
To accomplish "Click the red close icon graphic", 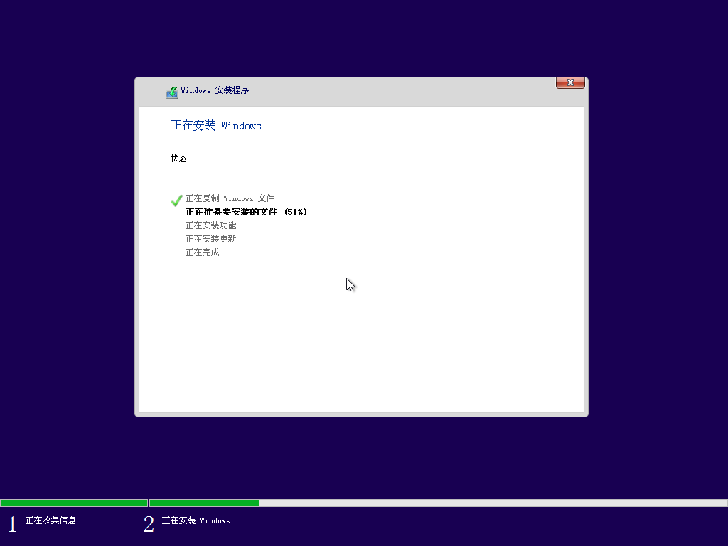I will [x=570, y=82].
